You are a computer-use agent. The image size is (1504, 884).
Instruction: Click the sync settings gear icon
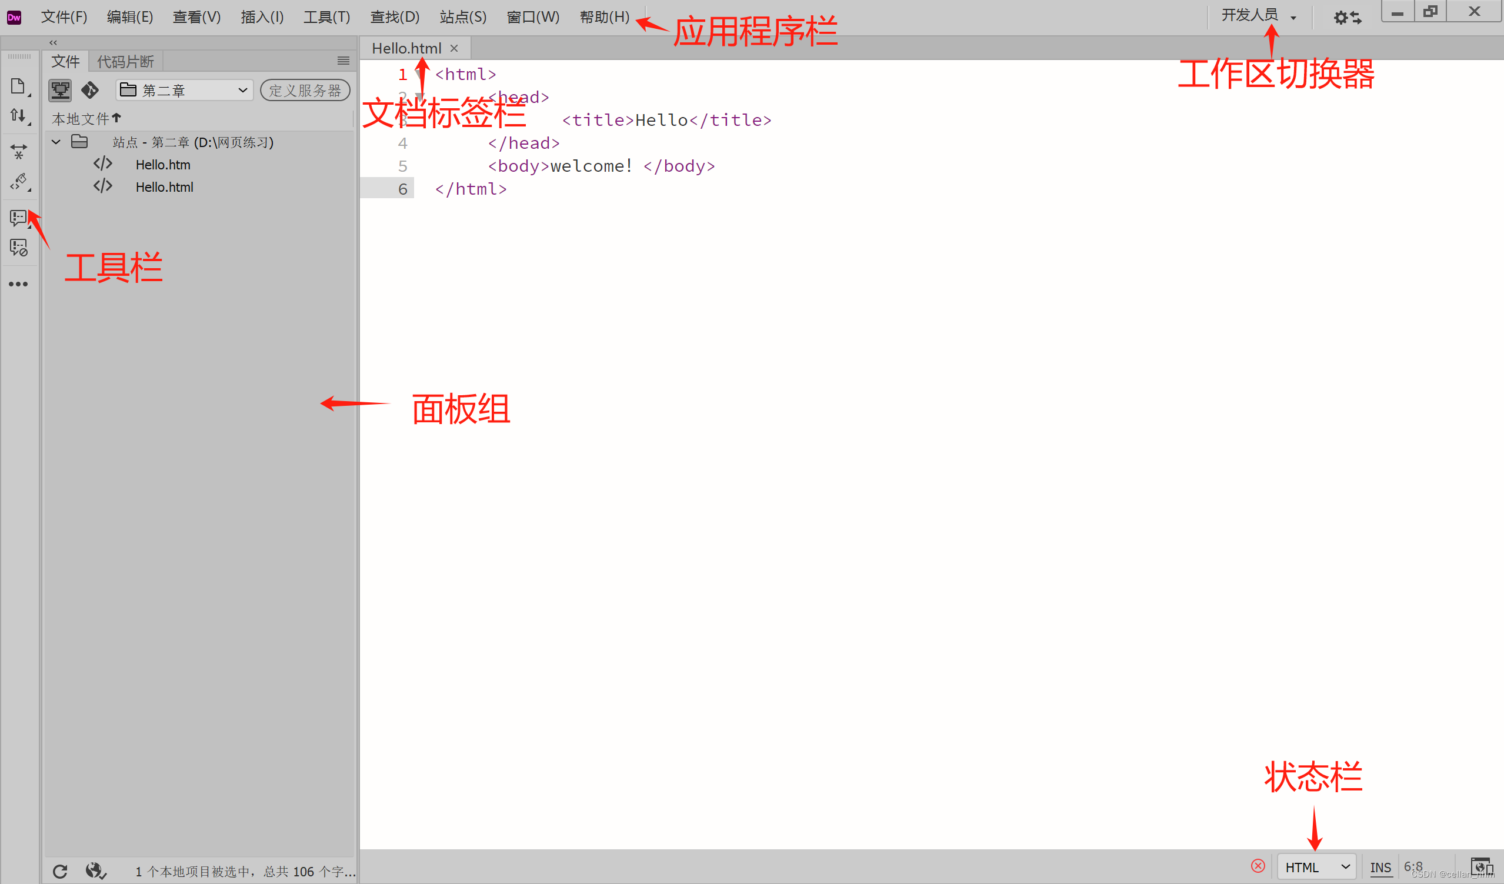click(1347, 17)
